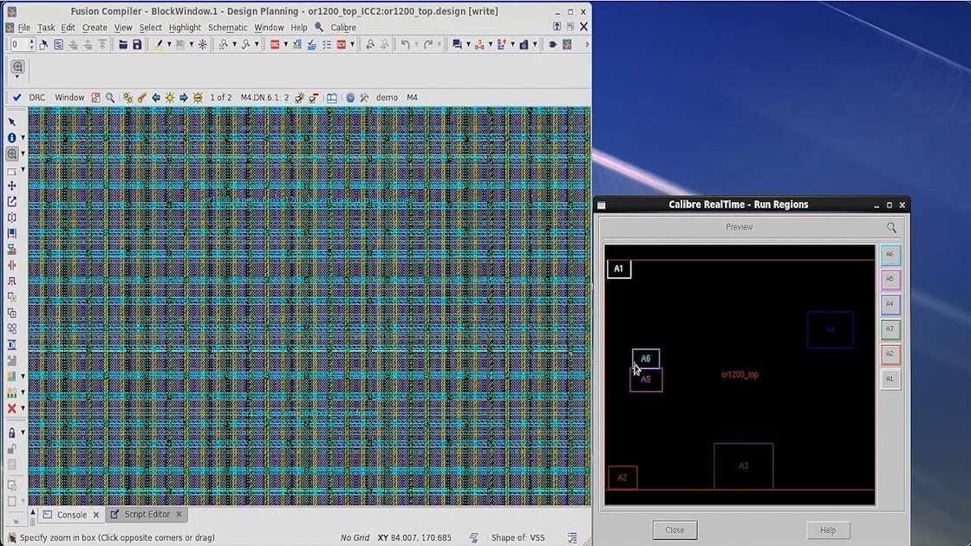971x546 pixels.
Task: Click the Close button in Run Regions
Action: pyautogui.click(x=674, y=530)
